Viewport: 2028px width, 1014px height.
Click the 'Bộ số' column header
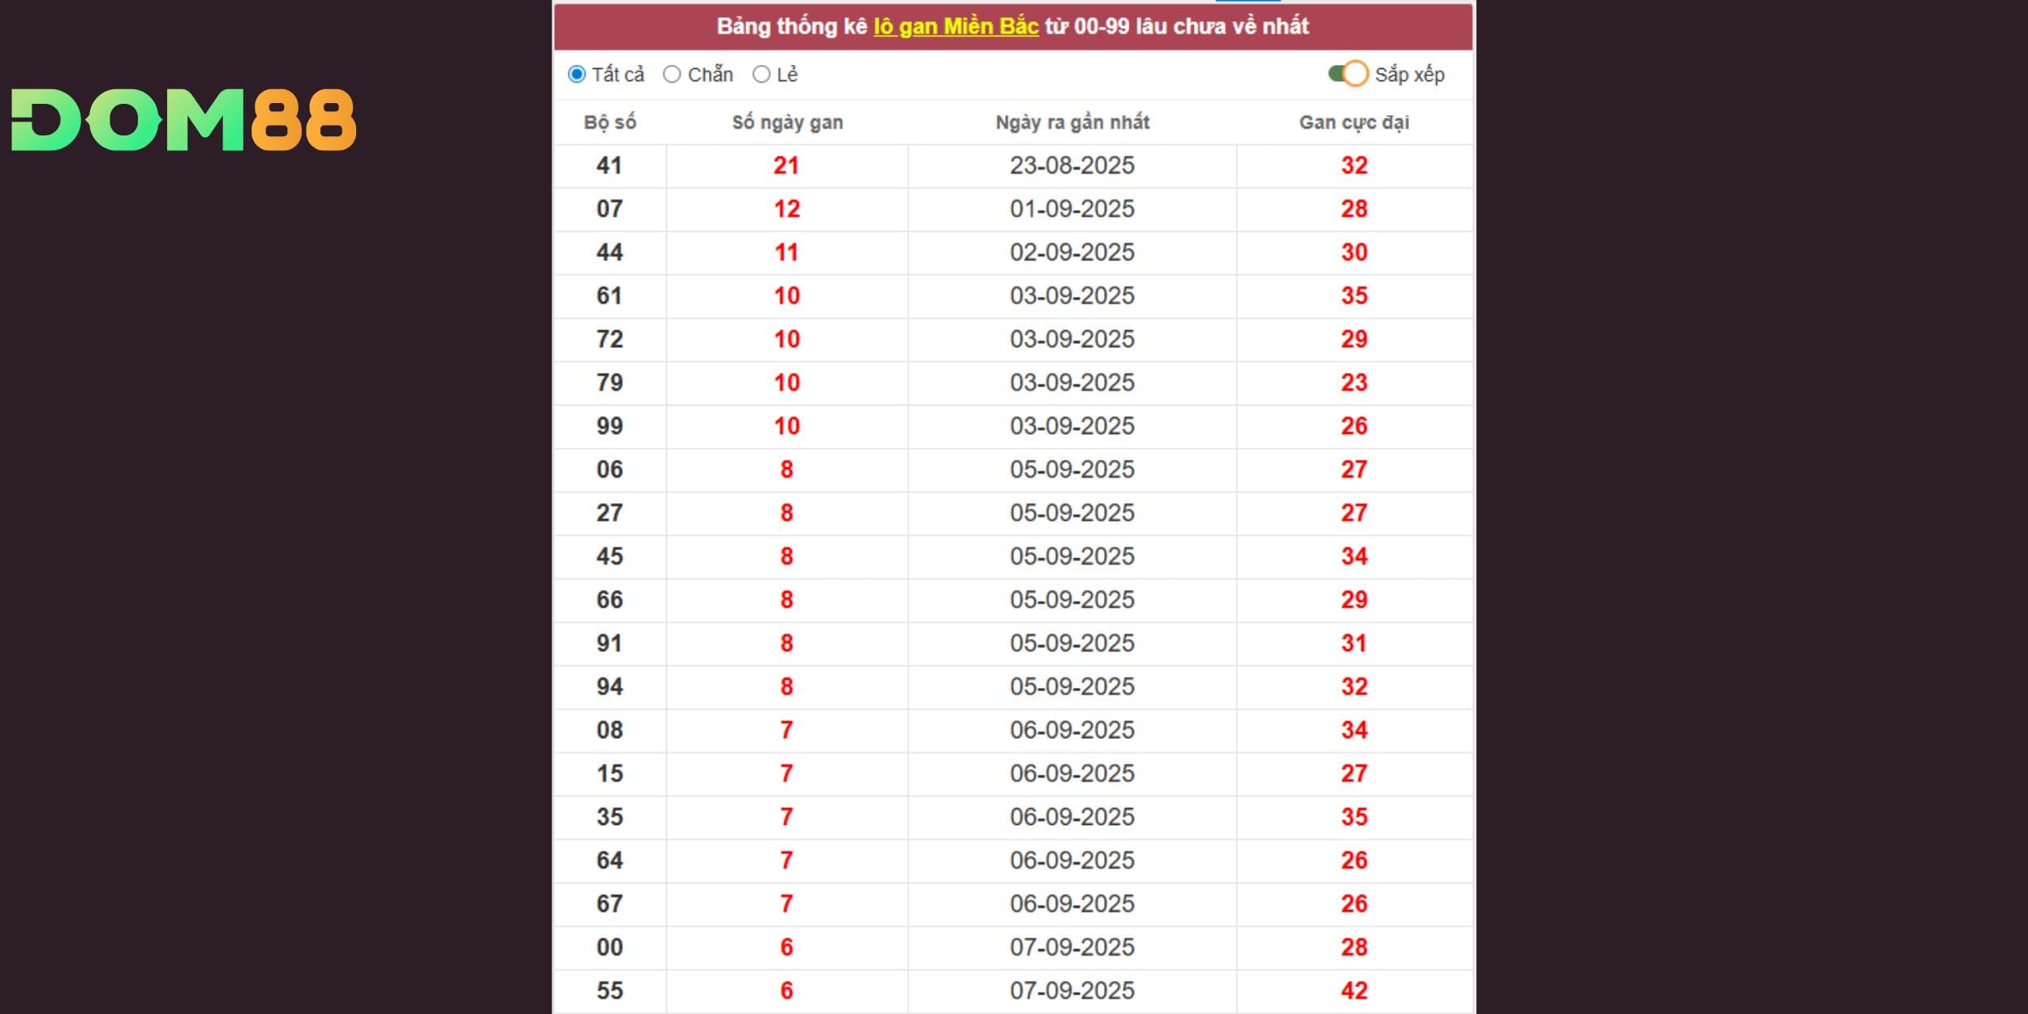click(610, 122)
